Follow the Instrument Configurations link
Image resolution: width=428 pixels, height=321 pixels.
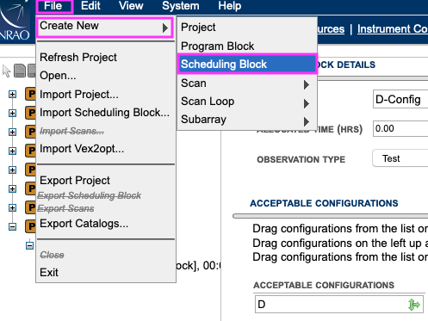point(393,29)
